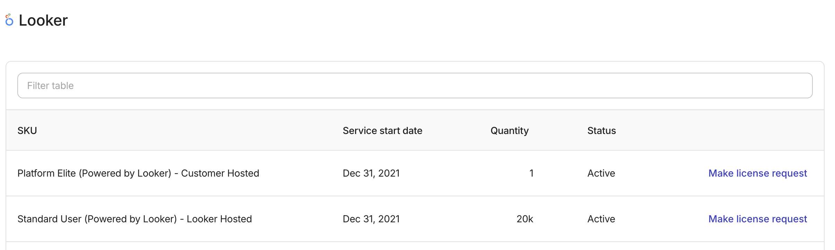Click the Looker logo icon

[9, 20]
